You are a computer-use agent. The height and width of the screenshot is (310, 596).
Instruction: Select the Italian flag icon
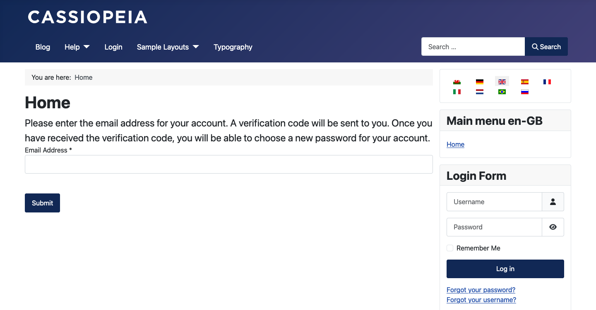coord(457,91)
